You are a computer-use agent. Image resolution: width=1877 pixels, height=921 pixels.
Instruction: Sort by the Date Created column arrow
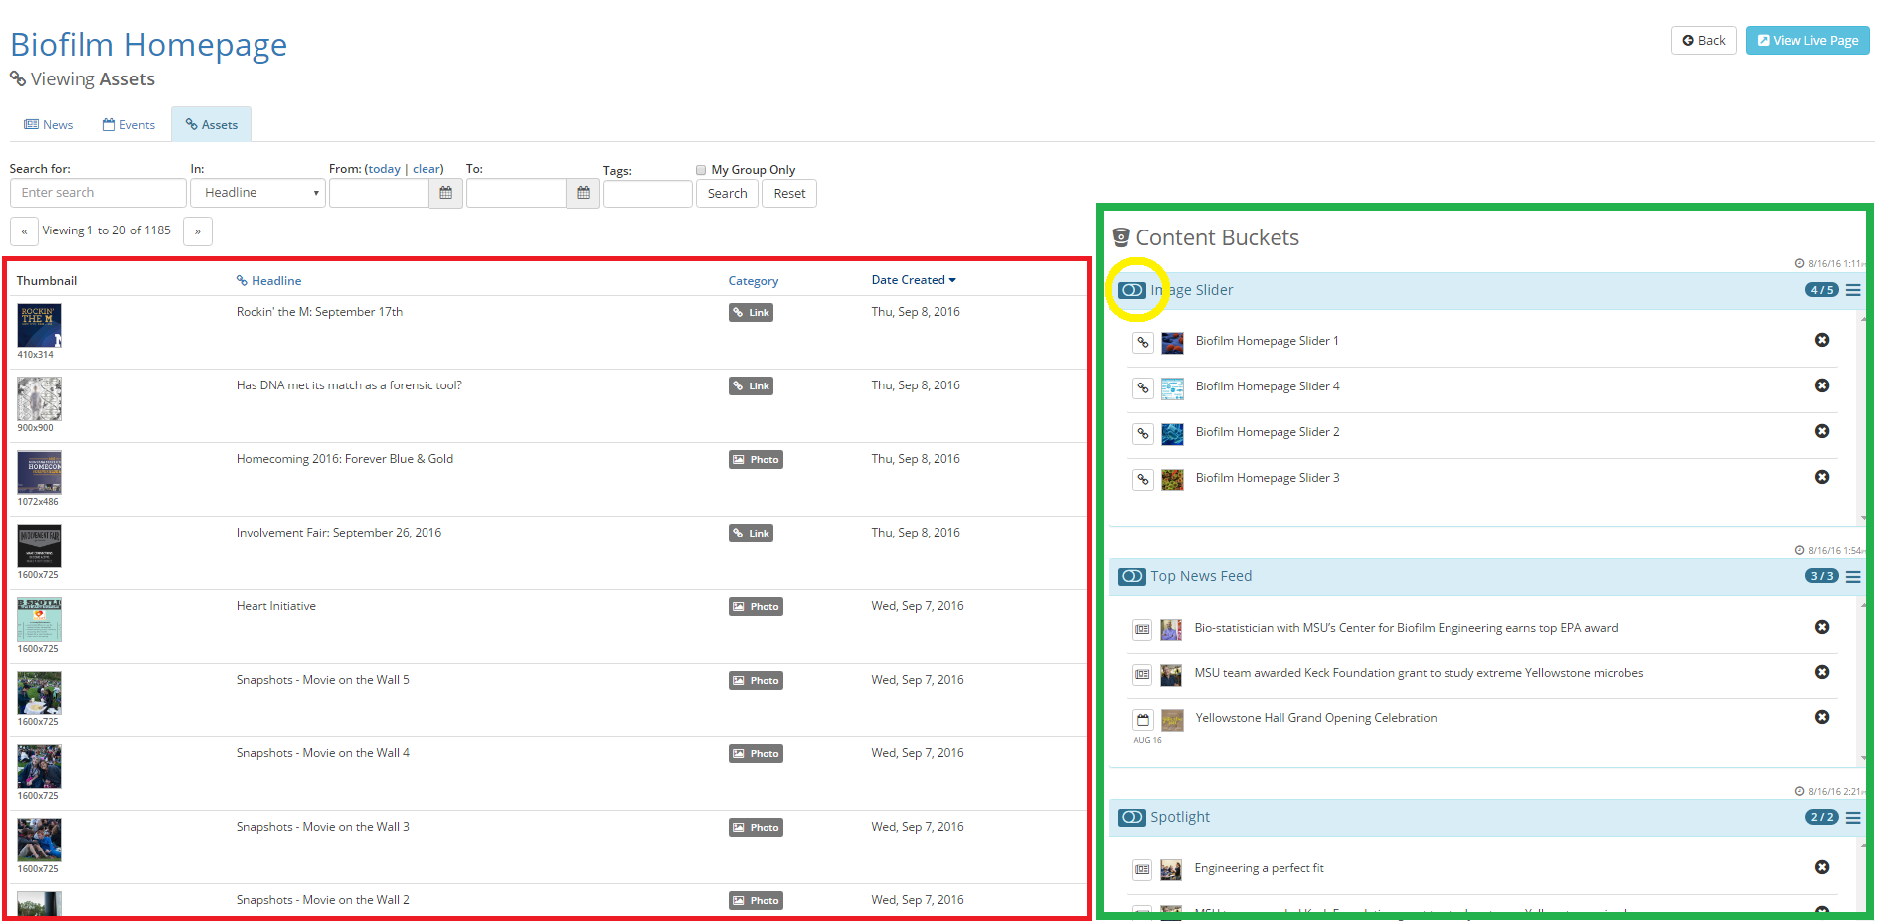click(952, 280)
